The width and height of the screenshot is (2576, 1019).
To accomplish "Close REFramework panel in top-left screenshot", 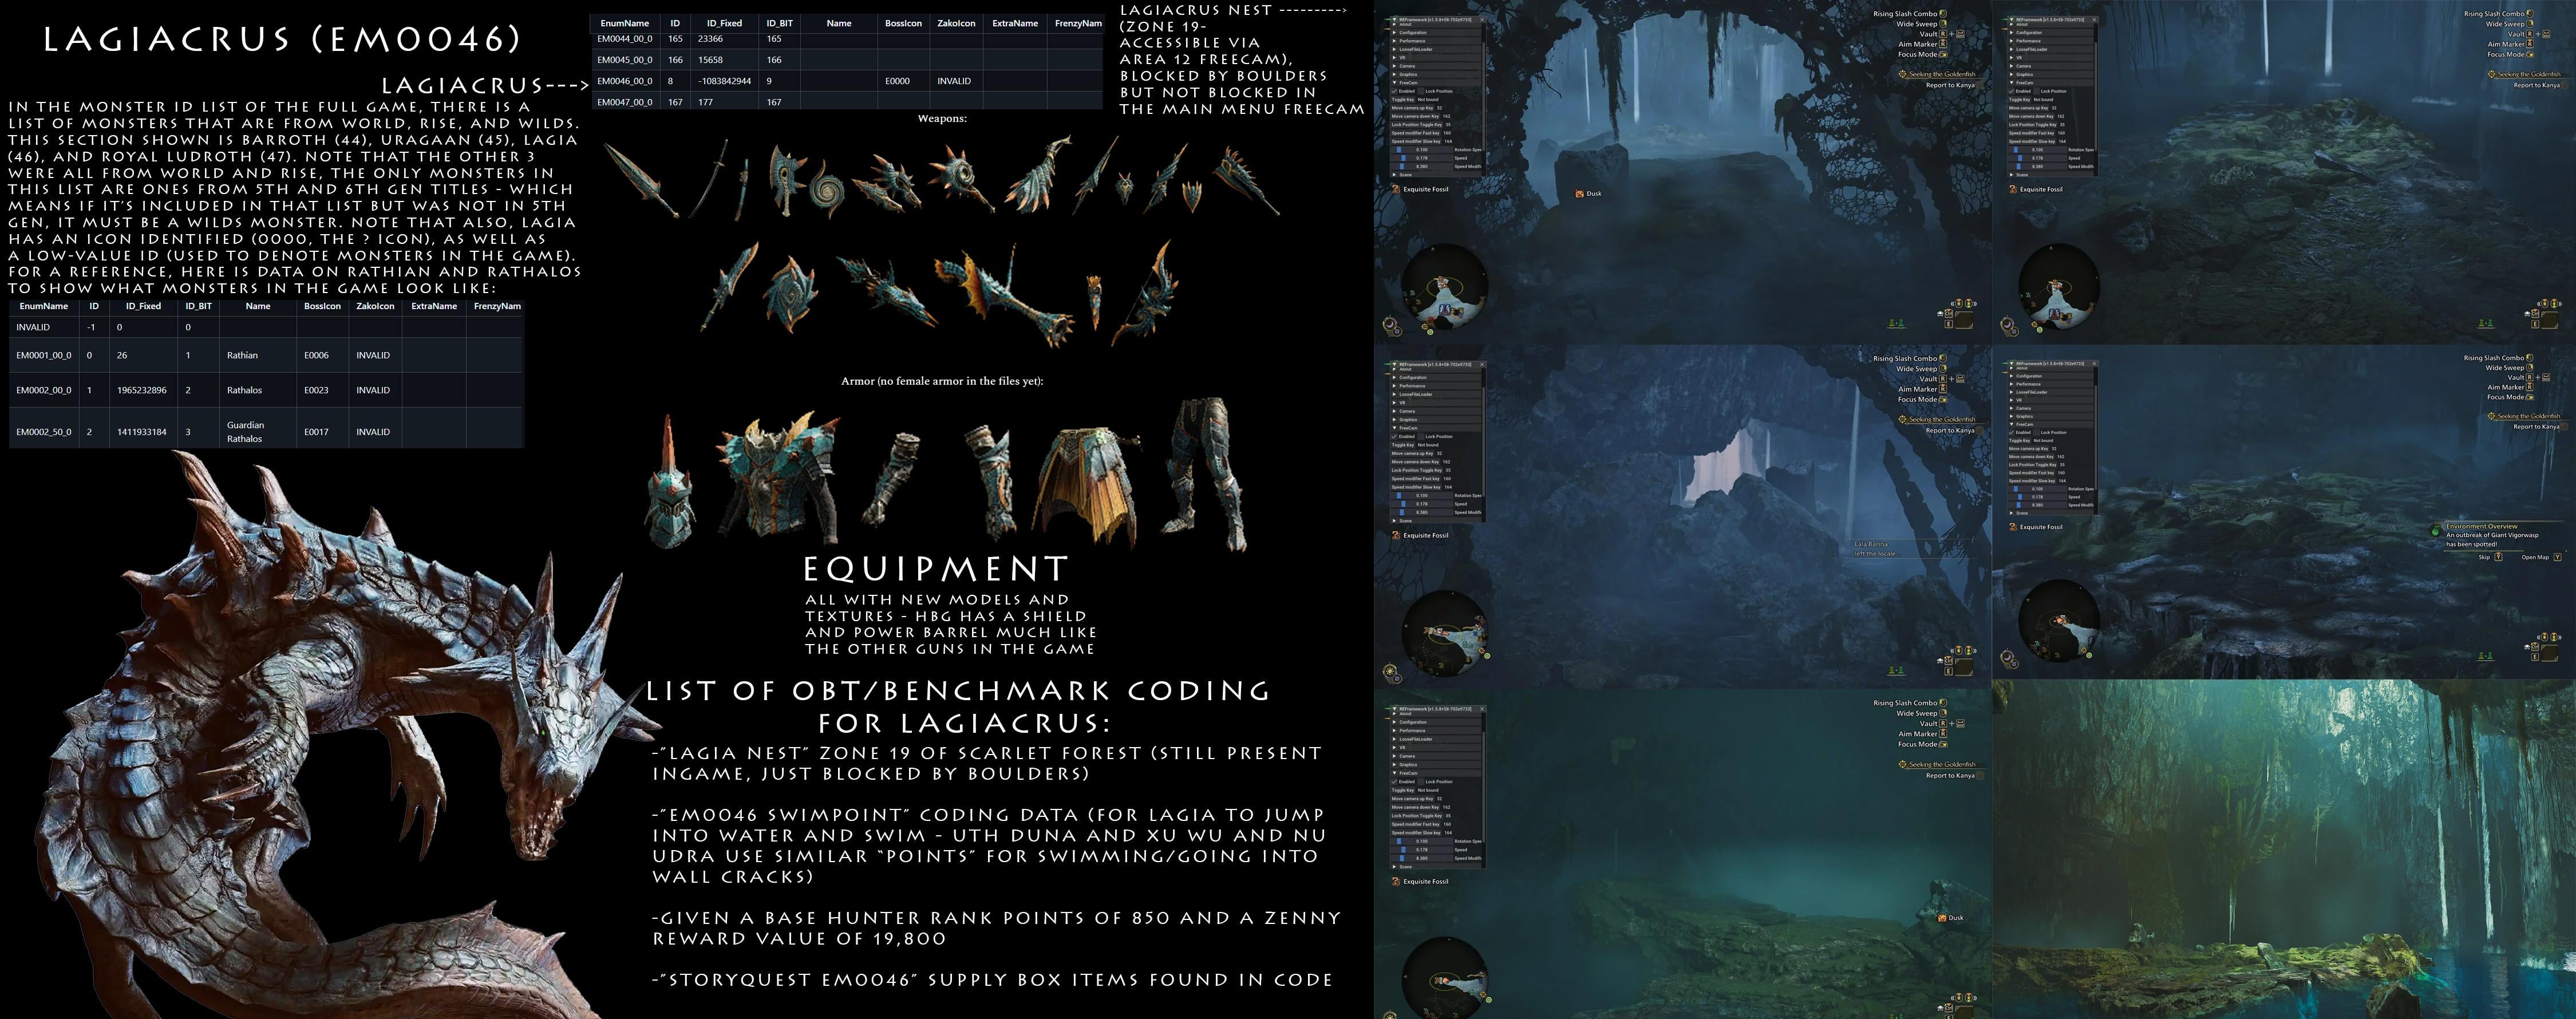I will click(x=1482, y=20).
